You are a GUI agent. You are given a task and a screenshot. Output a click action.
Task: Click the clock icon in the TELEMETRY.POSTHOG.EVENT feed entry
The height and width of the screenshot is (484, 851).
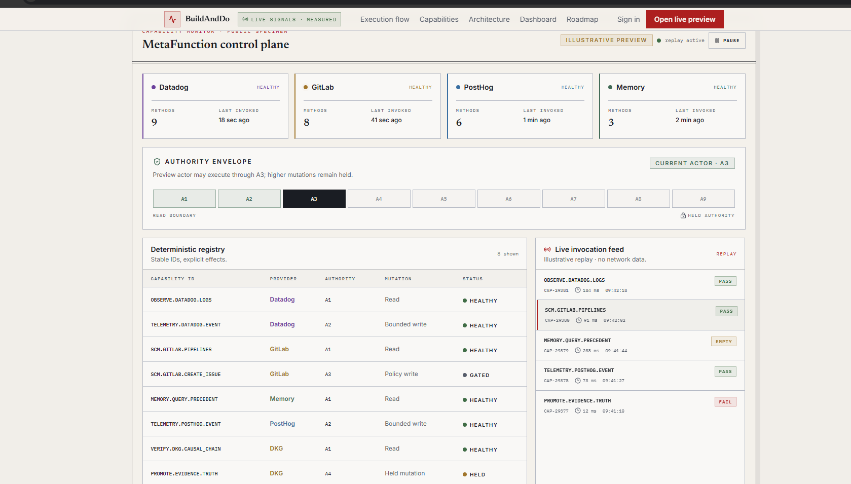[x=577, y=380]
